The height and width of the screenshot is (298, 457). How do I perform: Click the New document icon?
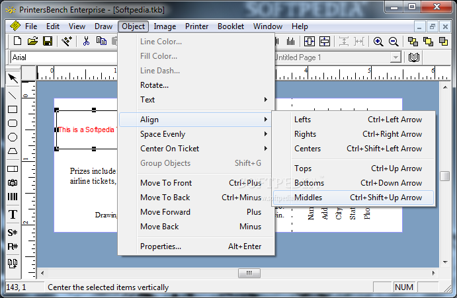17,41
